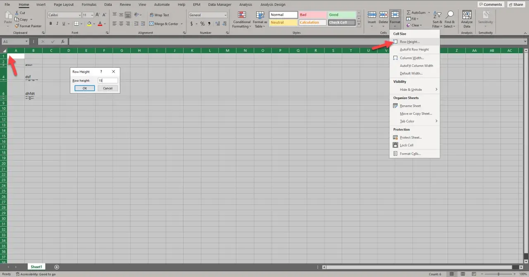Image resolution: width=529 pixels, height=277 pixels.
Task: Open the Page Layout tab
Action: pyautogui.click(x=64, y=5)
